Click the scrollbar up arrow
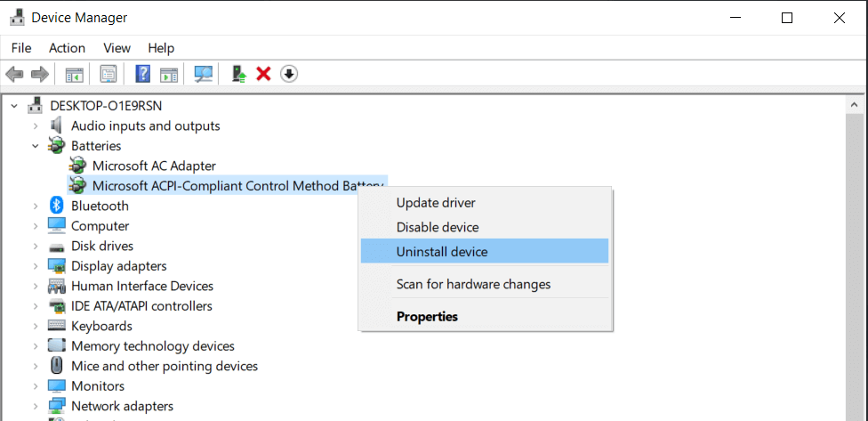 point(854,104)
